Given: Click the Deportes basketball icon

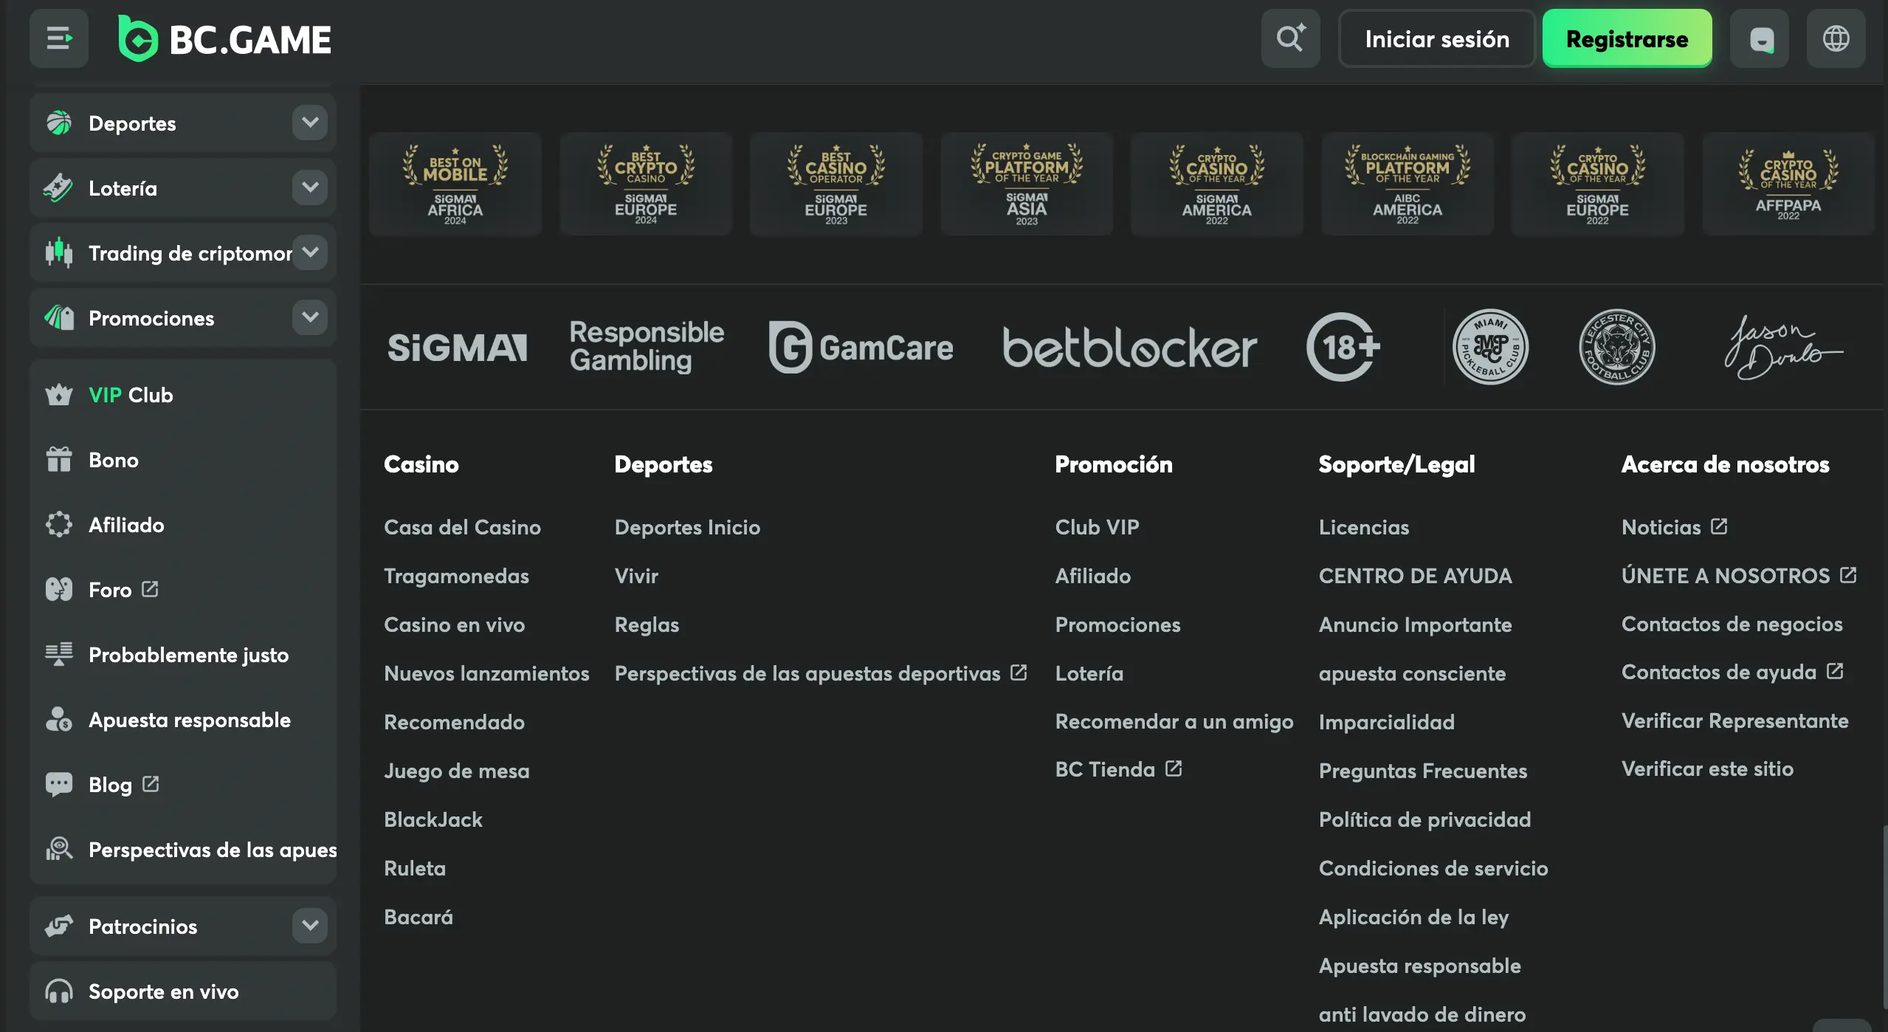Looking at the screenshot, I should click(x=59, y=123).
